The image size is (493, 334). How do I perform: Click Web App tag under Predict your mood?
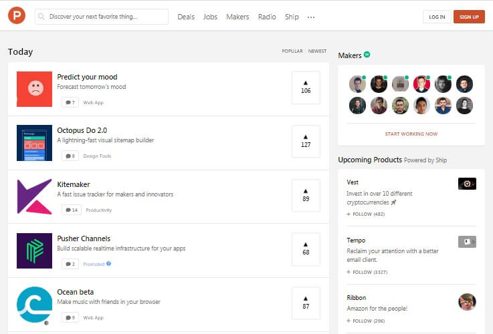click(x=94, y=103)
